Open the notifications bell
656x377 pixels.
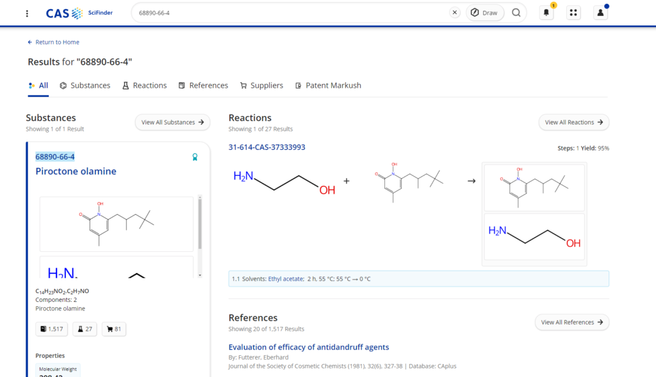coord(546,13)
